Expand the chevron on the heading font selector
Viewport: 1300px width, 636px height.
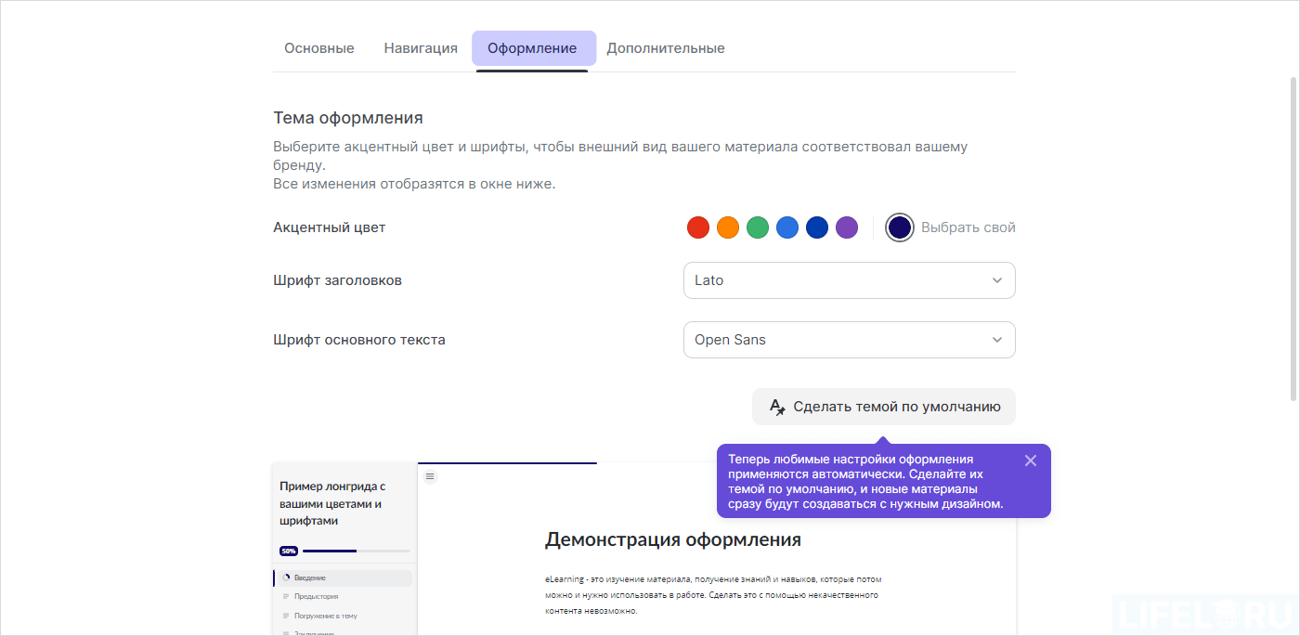coord(996,280)
